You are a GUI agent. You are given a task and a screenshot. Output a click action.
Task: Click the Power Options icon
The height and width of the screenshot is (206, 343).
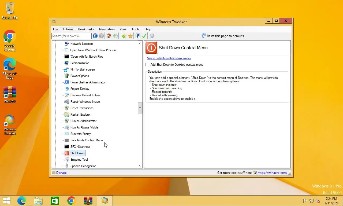(67, 76)
